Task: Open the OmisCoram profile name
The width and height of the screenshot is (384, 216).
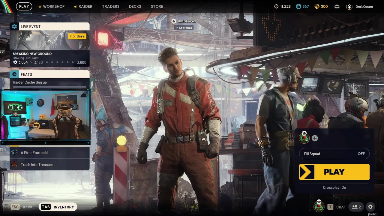Action: point(364,7)
